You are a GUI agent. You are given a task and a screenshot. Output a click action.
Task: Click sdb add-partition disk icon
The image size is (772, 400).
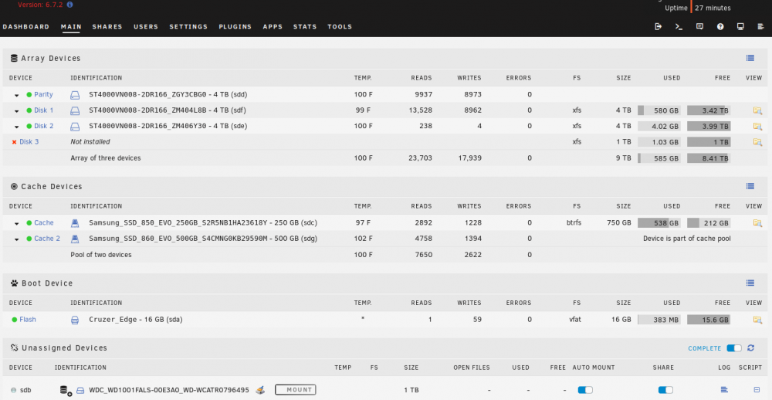tap(66, 390)
